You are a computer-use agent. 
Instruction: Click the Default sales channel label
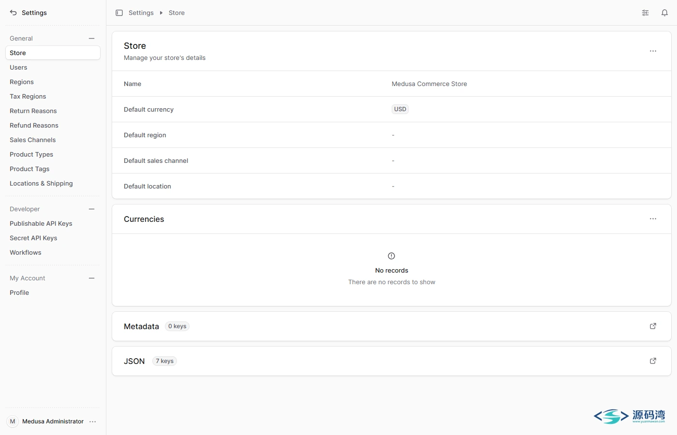[156, 160]
